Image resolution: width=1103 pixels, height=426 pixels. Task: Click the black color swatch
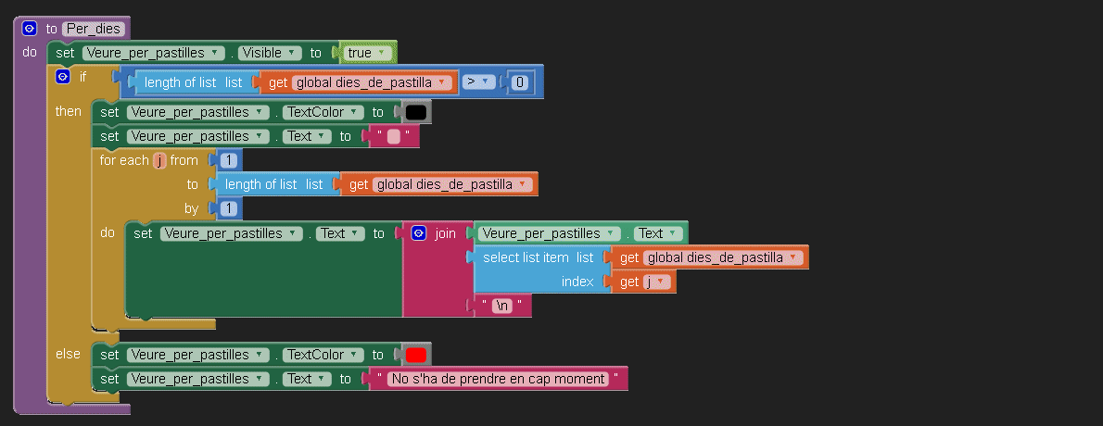[416, 112]
